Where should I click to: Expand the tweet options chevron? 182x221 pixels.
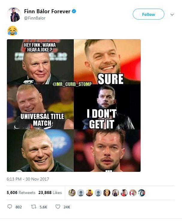[x=172, y=14]
